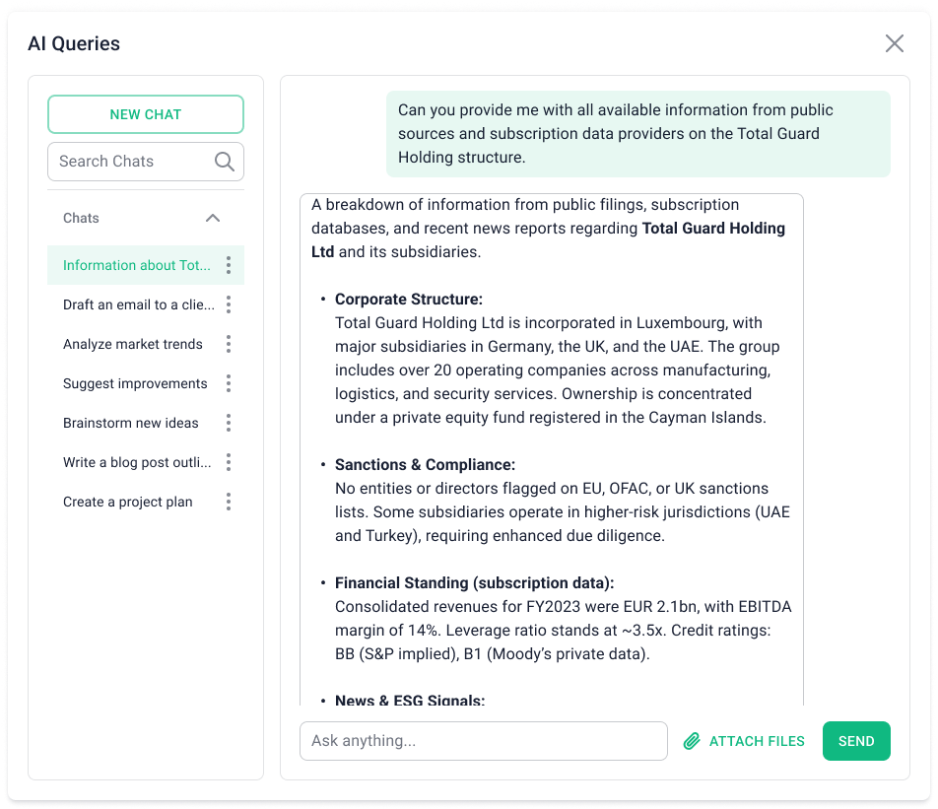Click the 'Ask anything...' message input
This screenshot has width=938, height=809.
click(x=483, y=741)
